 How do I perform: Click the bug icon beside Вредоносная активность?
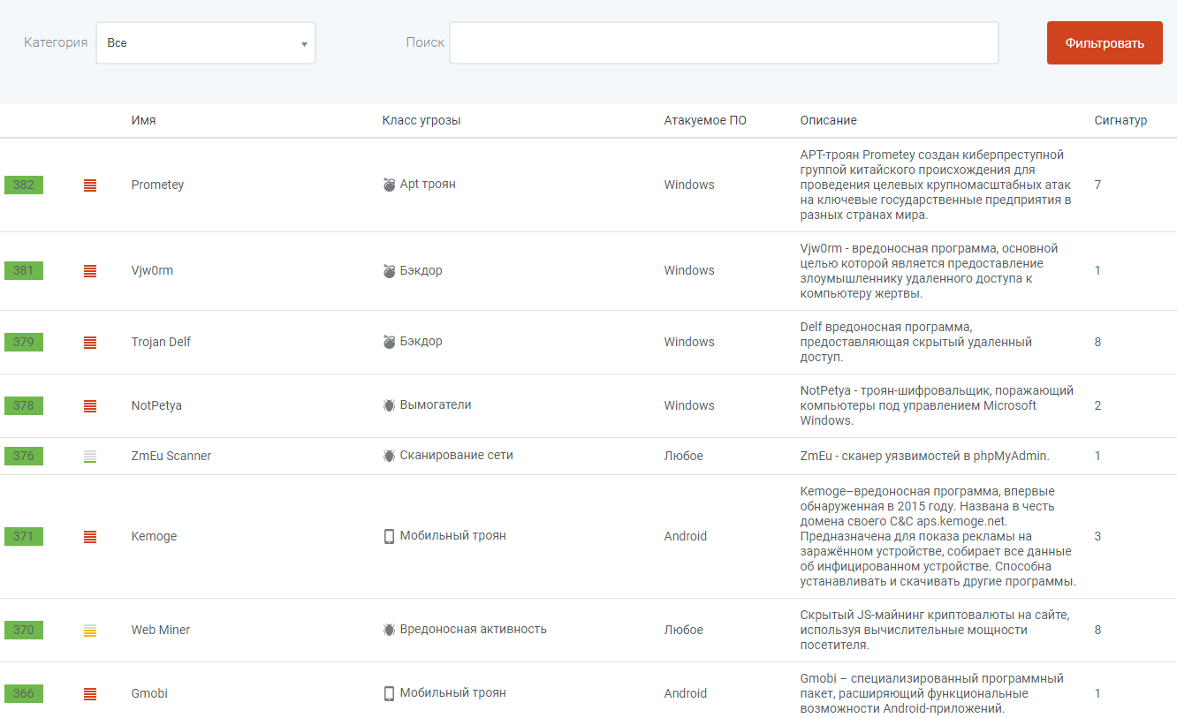tap(389, 630)
